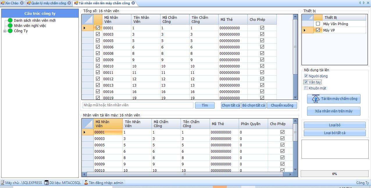
Task: Toggle the selection checkbox for employee 00006
Action: pos(98,47)
